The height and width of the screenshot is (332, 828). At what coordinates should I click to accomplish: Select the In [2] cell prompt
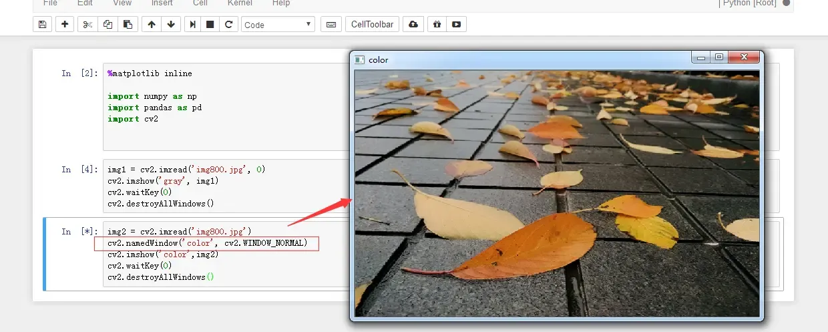pyautogui.click(x=79, y=73)
